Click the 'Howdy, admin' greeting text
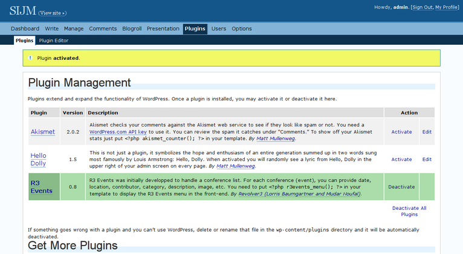This screenshot has height=254, width=463. tap(391, 7)
